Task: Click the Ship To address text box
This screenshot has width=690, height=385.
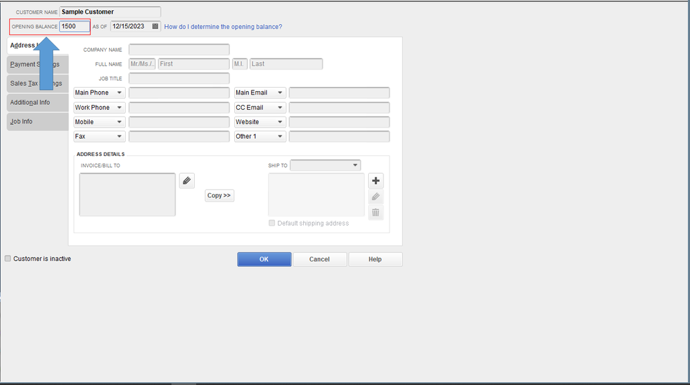Action: tap(316, 195)
